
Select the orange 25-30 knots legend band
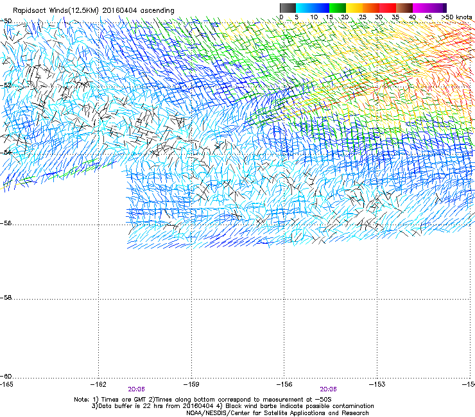point(371,8)
